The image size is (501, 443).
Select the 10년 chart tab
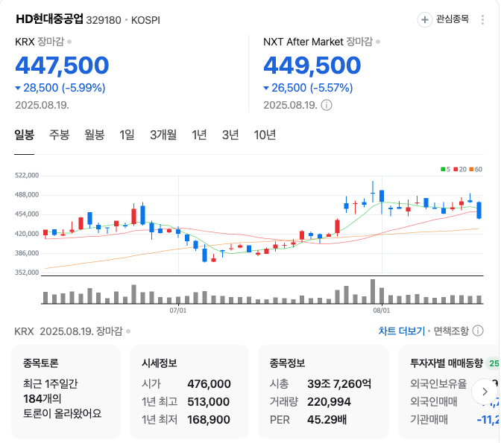pos(265,135)
